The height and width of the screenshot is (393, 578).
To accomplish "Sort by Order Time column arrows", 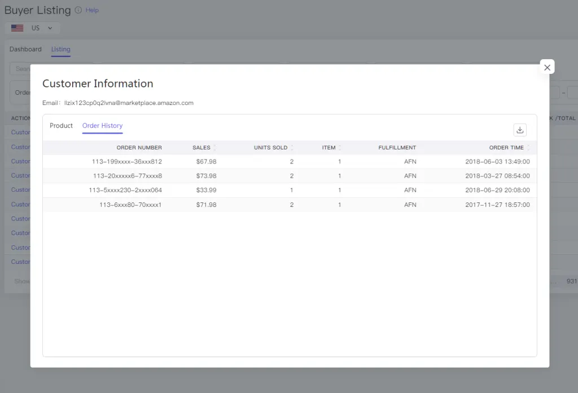I will (x=528, y=148).
